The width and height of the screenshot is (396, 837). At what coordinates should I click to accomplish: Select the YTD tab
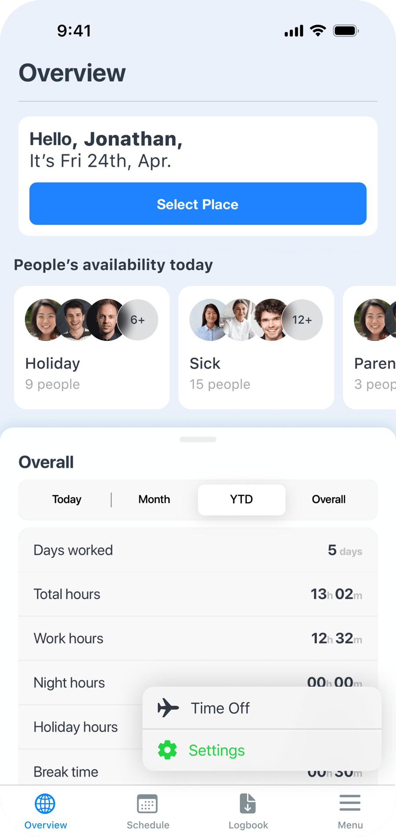click(x=241, y=500)
